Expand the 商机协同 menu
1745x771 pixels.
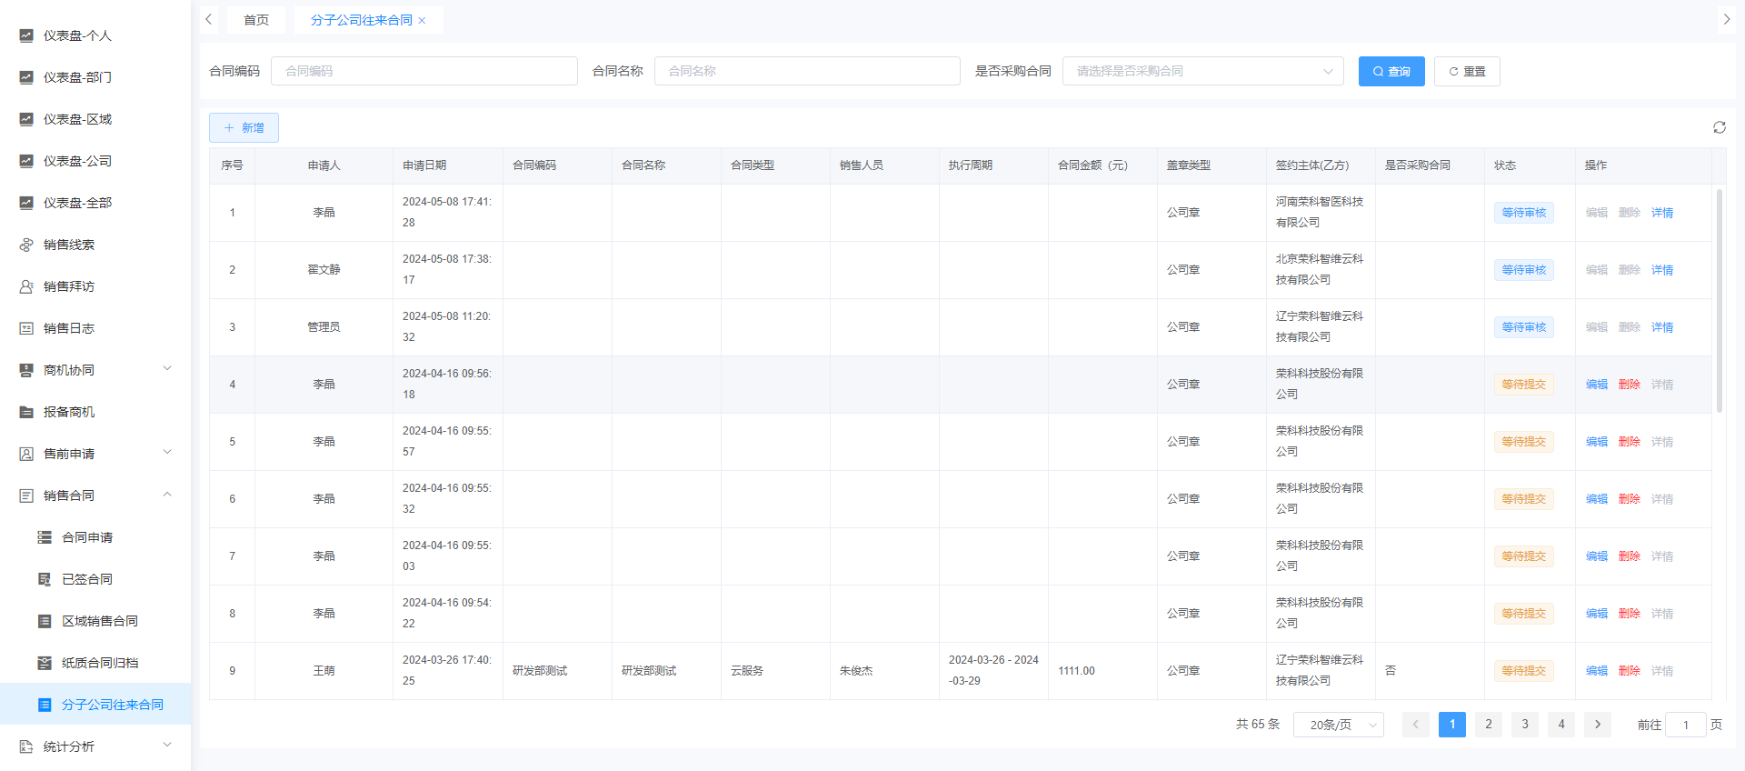(167, 369)
